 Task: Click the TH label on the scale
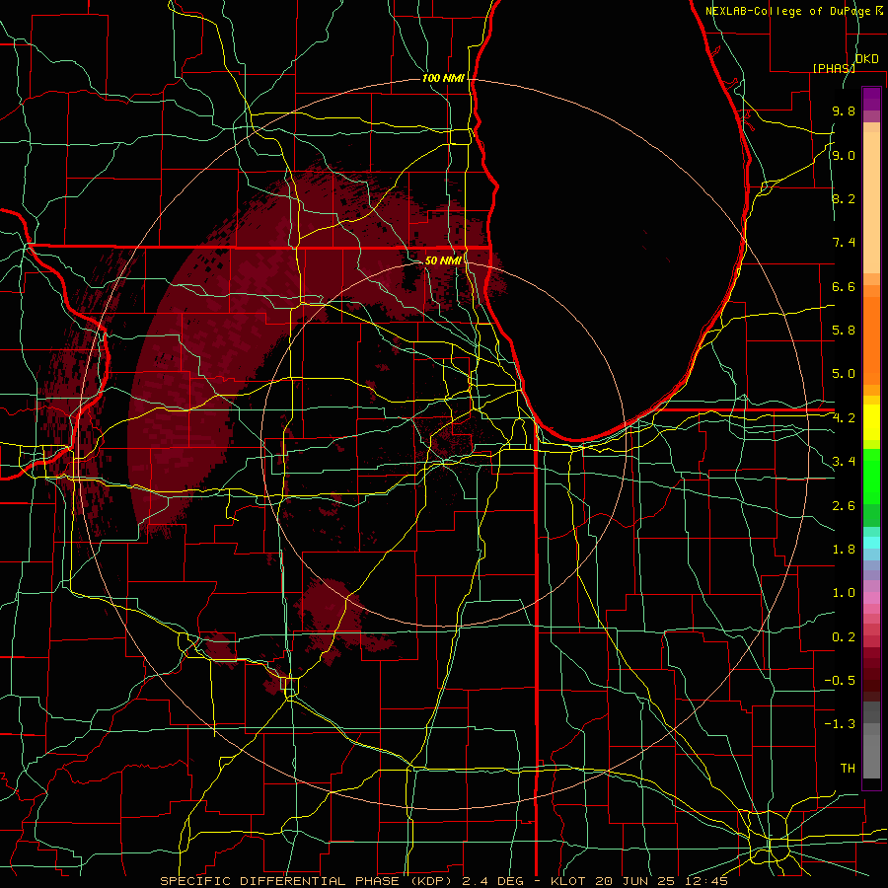(848, 769)
